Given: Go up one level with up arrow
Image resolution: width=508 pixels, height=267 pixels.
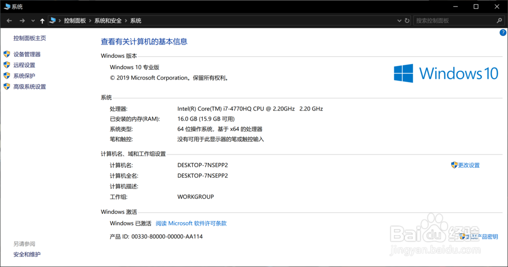Looking at the screenshot, I should pyautogui.click(x=42, y=21).
